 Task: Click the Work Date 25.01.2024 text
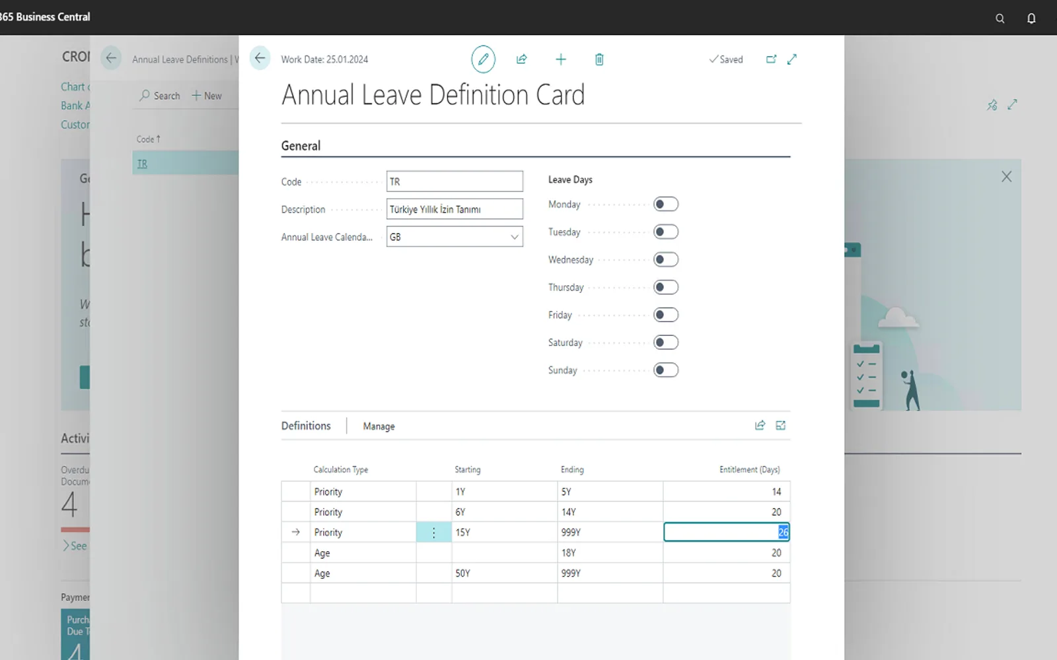coord(324,59)
